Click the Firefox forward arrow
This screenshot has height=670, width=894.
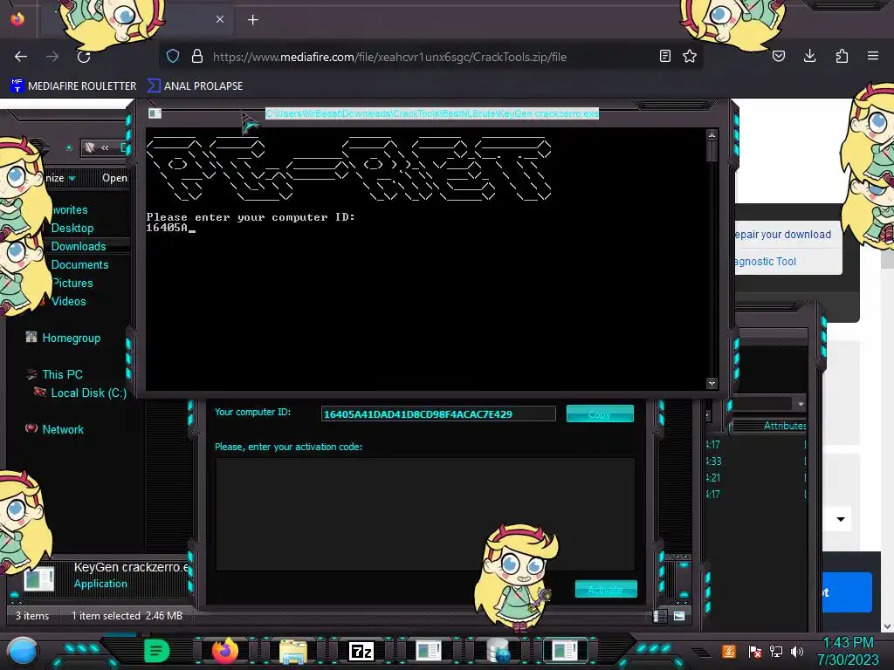point(52,57)
